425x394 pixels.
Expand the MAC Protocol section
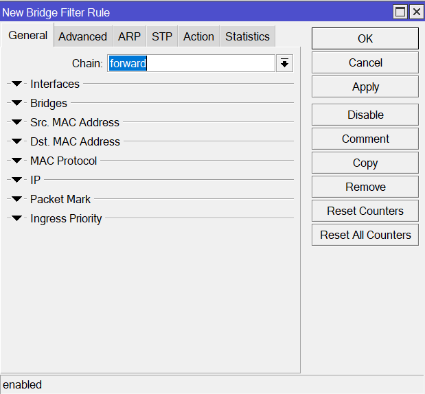point(16,161)
